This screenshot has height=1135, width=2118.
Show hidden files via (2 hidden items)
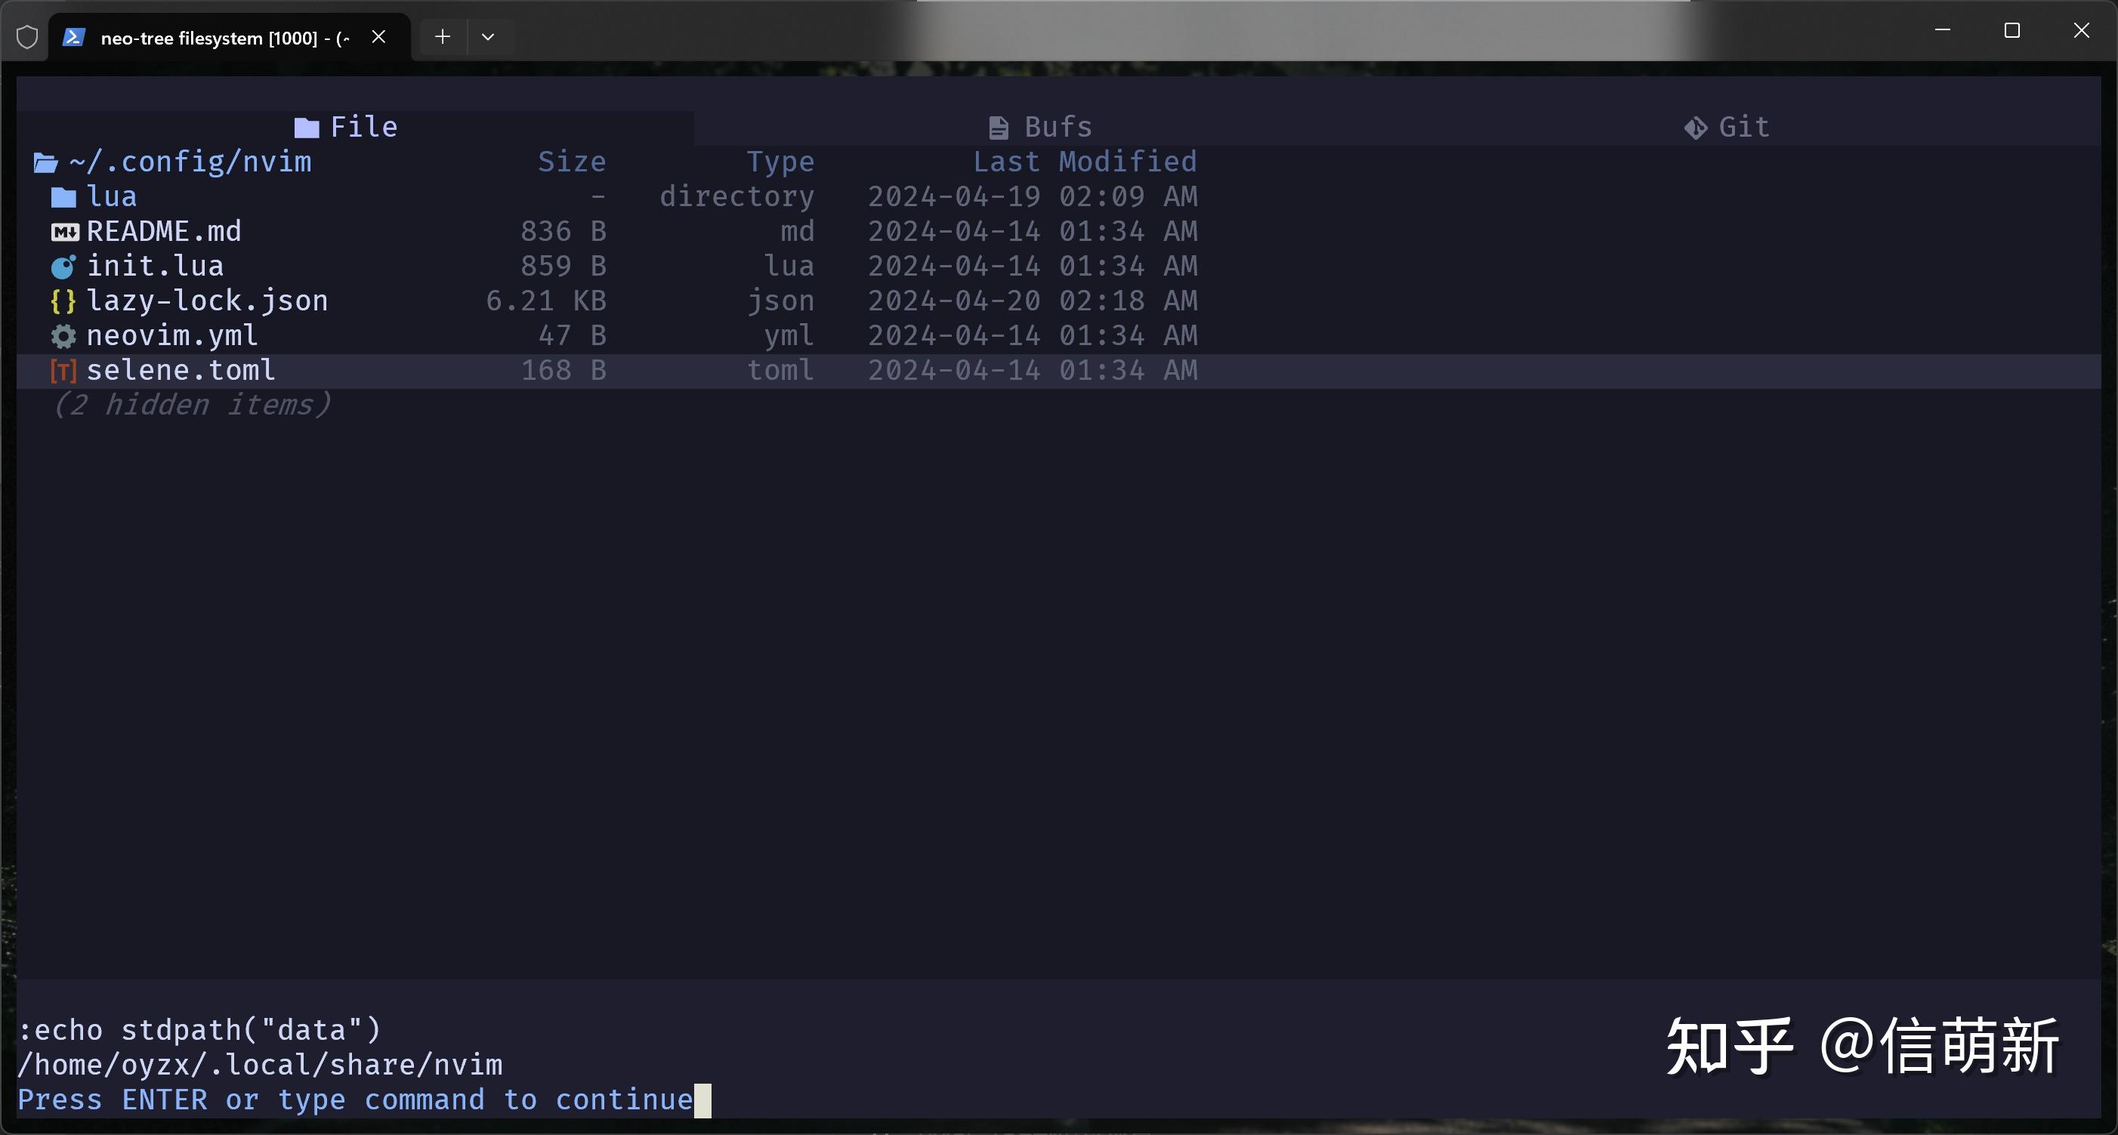coord(192,404)
